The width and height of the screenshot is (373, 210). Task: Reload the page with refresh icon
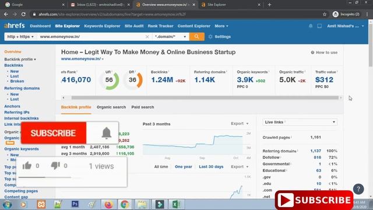coord(23,14)
